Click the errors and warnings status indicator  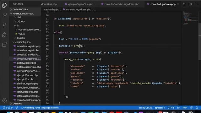click(8, 108)
